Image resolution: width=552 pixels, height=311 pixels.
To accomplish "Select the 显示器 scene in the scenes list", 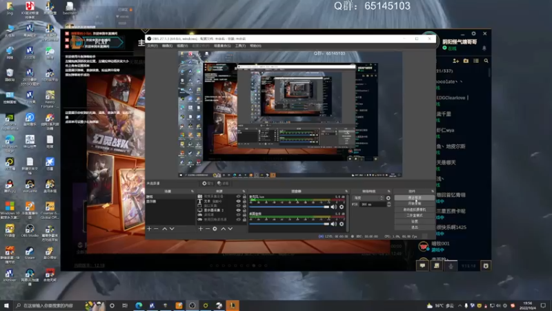I will [x=151, y=201].
